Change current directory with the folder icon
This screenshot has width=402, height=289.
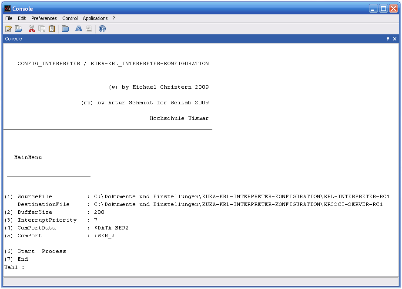(65, 29)
